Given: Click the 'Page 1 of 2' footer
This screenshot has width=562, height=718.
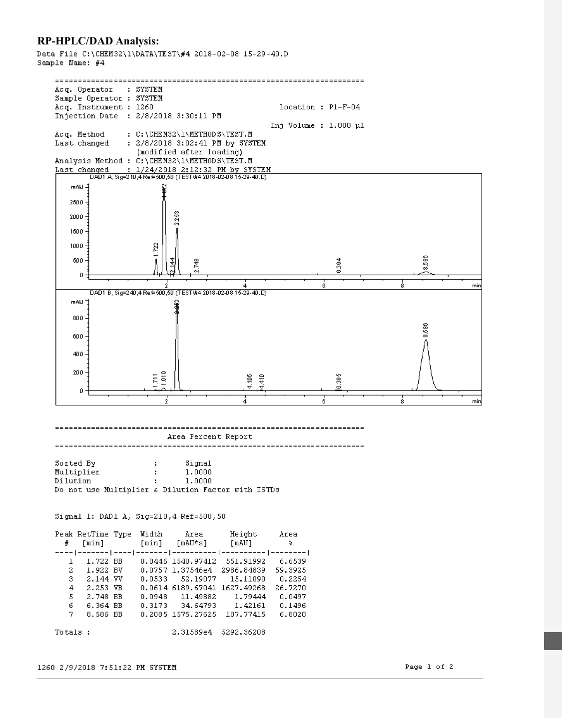Looking at the screenshot, I should pyautogui.click(x=430, y=667).
